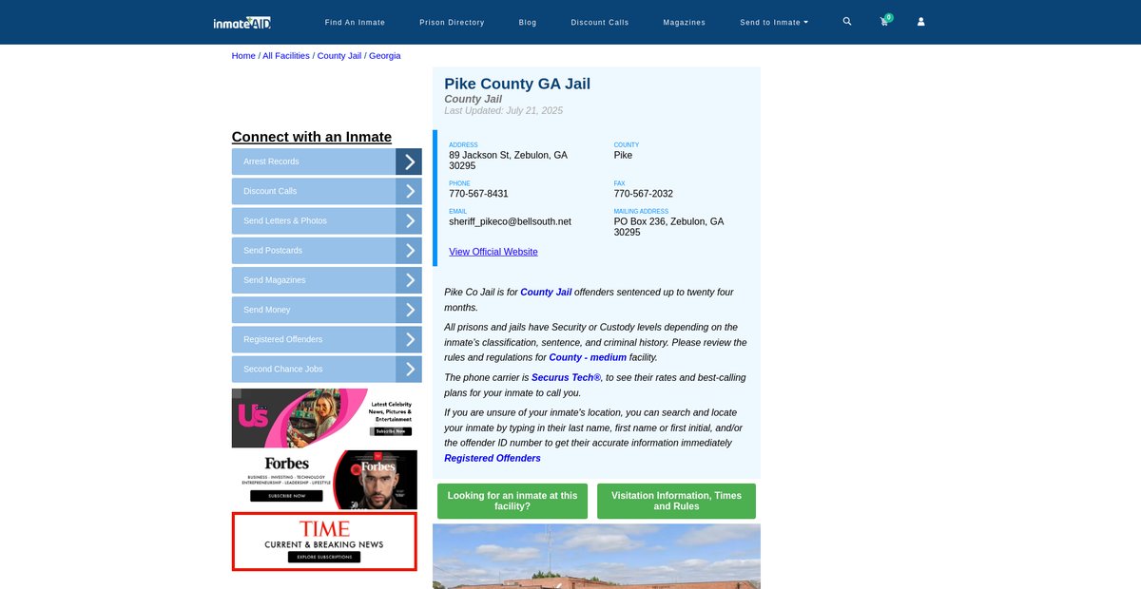Click the County - medium link
The height and width of the screenshot is (589, 1141).
click(x=588, y=357)
